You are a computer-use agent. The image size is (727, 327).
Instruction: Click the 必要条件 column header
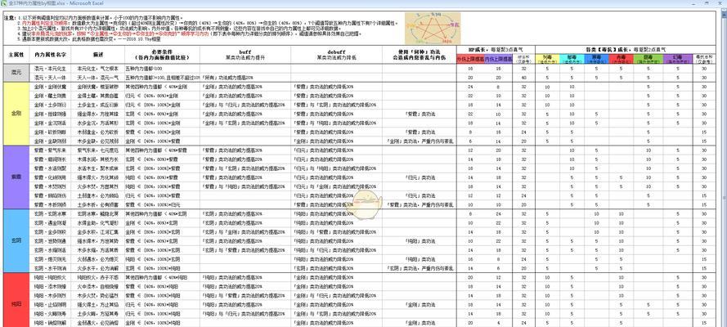(162, 55)
